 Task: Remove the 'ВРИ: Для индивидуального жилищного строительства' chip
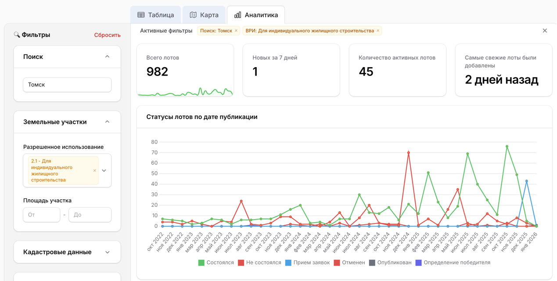pyautogui.click(x=378, y=31)
